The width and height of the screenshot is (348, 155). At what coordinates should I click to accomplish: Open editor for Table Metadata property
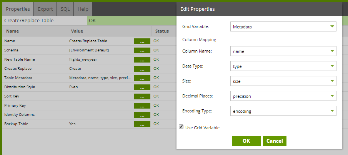pyautogui.click(x=142, y=78)
